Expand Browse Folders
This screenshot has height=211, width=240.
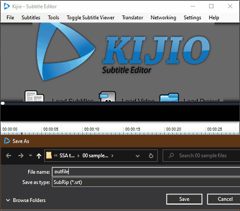point(26,200)
